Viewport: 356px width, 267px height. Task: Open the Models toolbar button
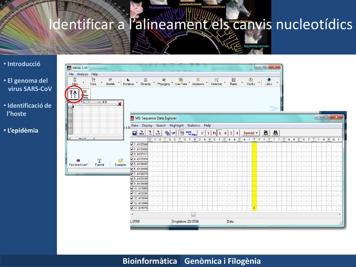click(x=110, y=81)
